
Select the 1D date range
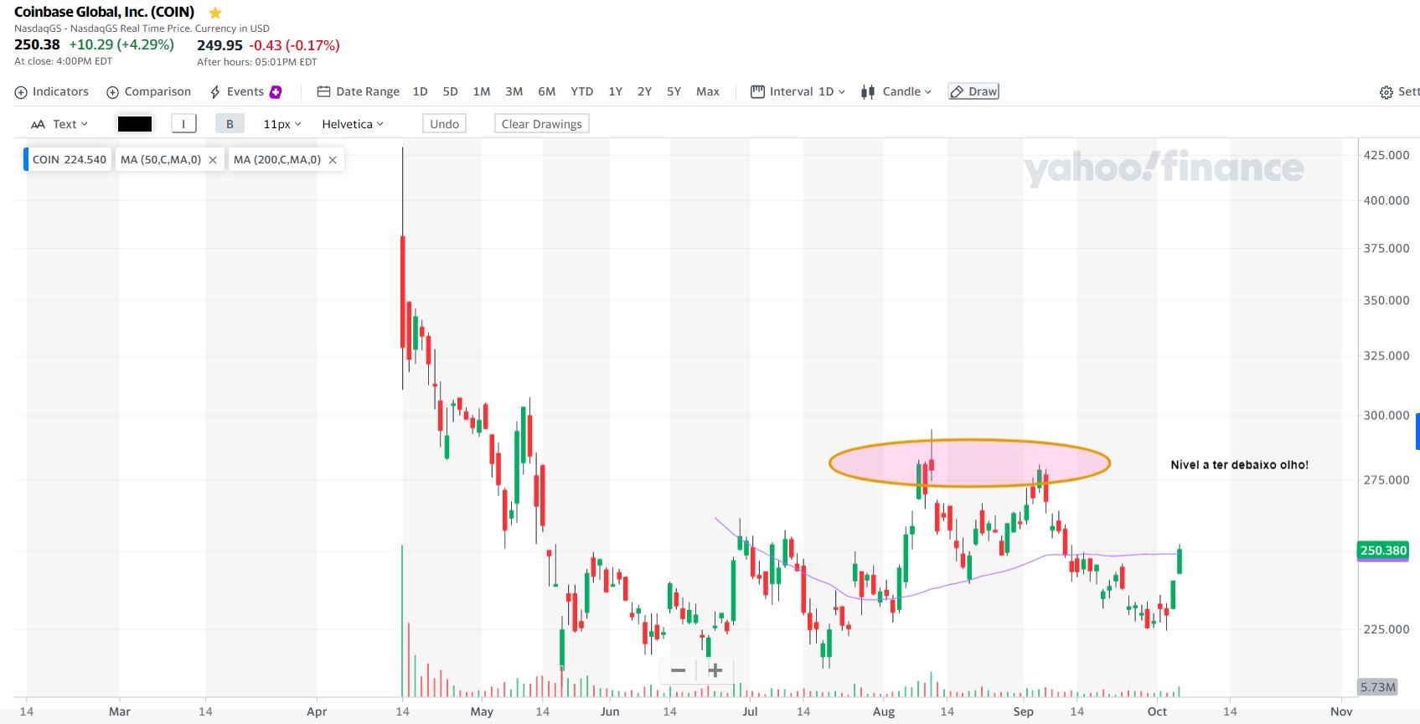click(421, 92)
